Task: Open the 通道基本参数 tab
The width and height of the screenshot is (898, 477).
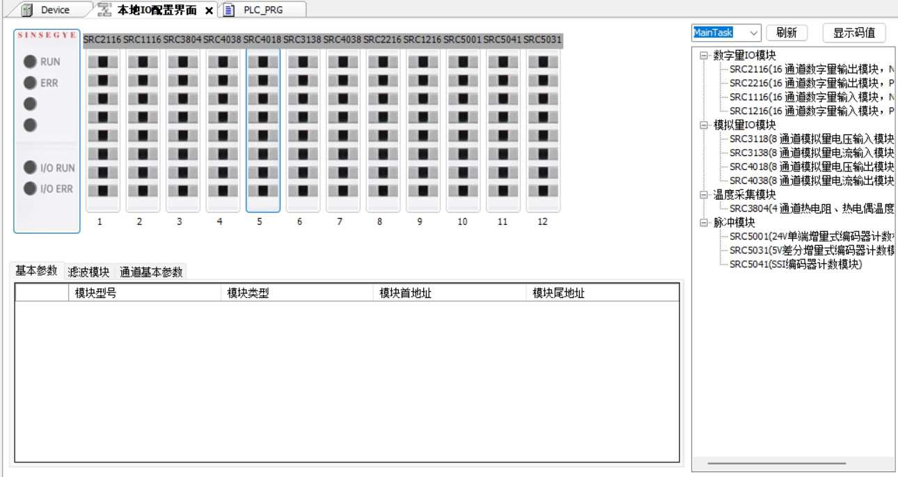Action: coord(151,272)
